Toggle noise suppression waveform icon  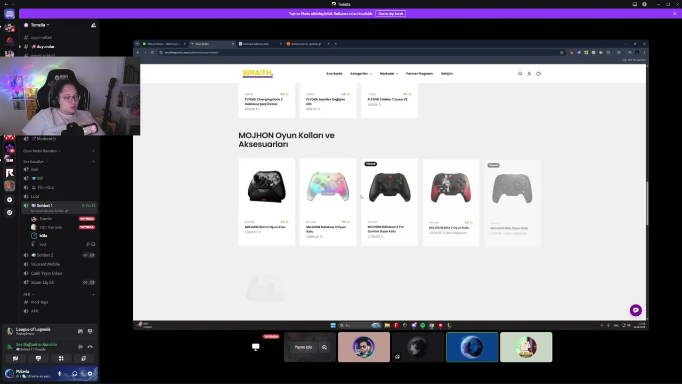(80, 347)
